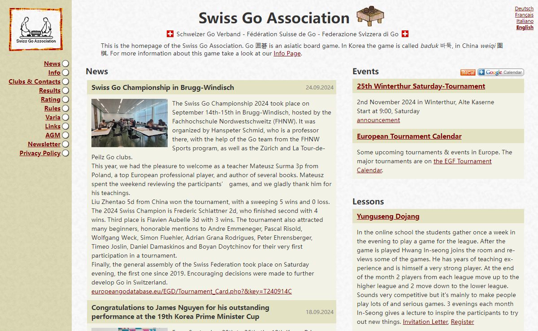
Task: Click the Swiss flag before Schweizer Go Verband
Action: point(170,34)
